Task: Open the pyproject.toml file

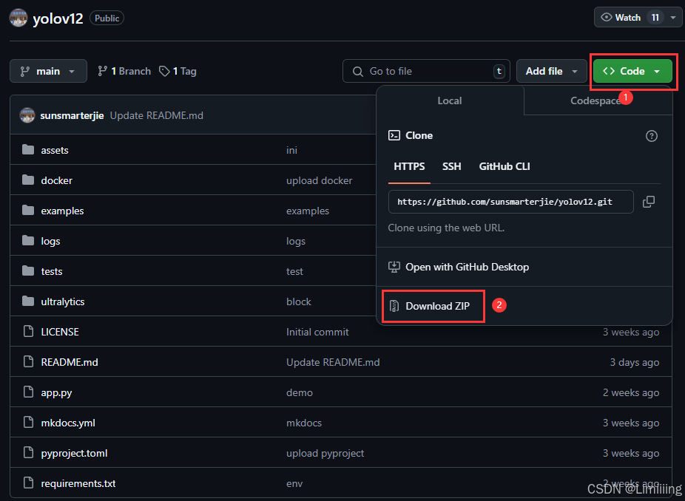Action: pos(74,454)
